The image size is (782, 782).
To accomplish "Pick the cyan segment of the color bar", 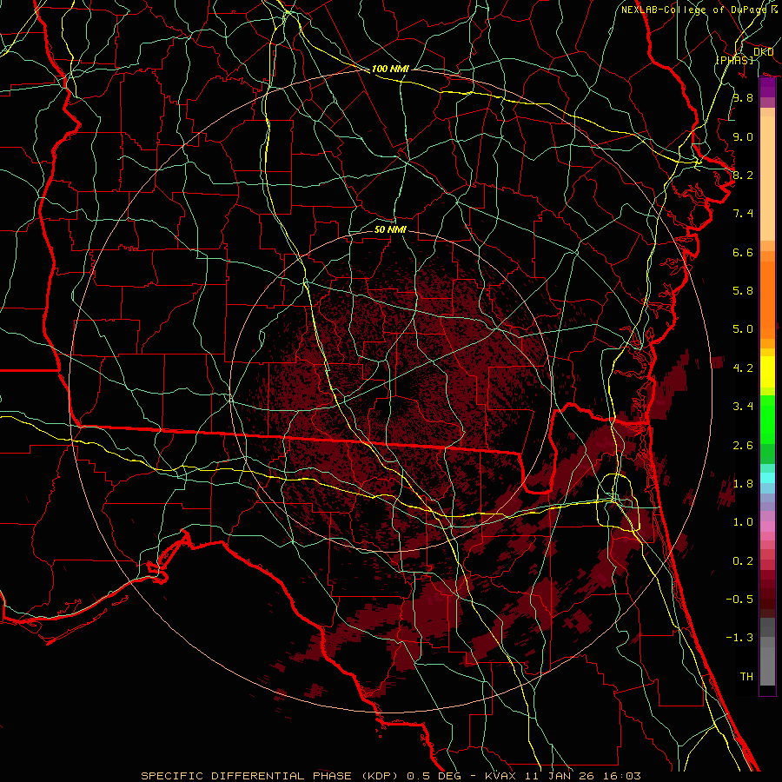I will click(x=767, y=478).
